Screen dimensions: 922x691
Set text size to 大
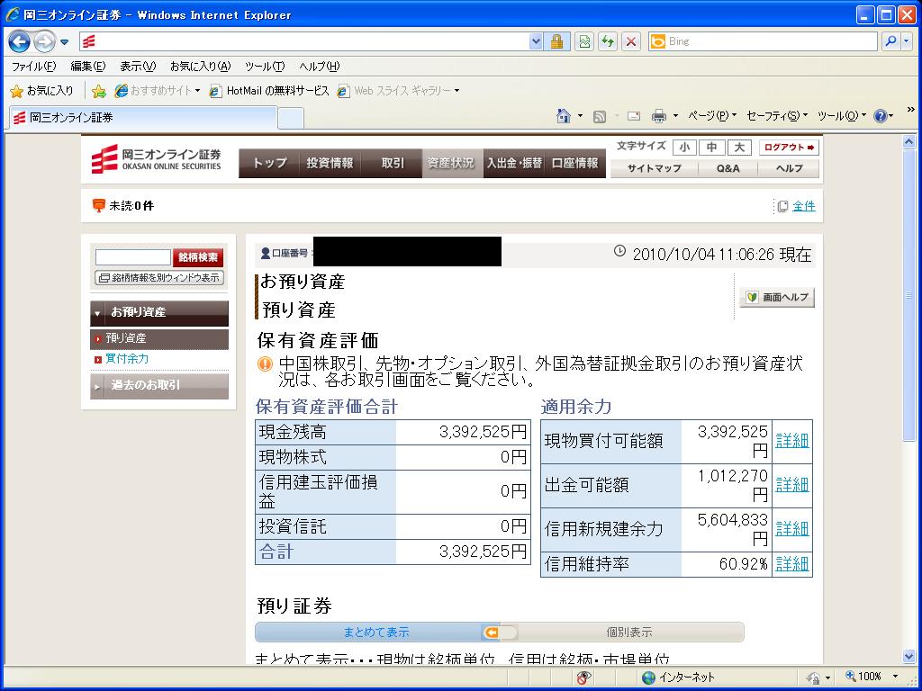point(739,147)
